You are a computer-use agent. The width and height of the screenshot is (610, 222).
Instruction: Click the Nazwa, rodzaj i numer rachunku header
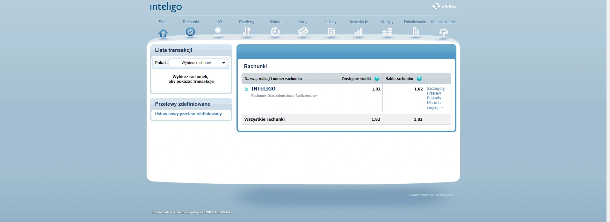point(273,79)
